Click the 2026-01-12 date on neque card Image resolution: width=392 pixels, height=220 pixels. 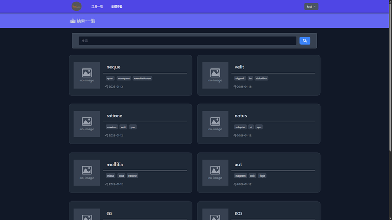coord(116,87)
